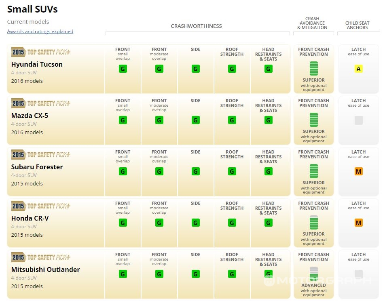Click Hyundai Tucson's front crash prevention bar indicator
Viewport: 385px width, 301px height.
[x=313, y=68]
